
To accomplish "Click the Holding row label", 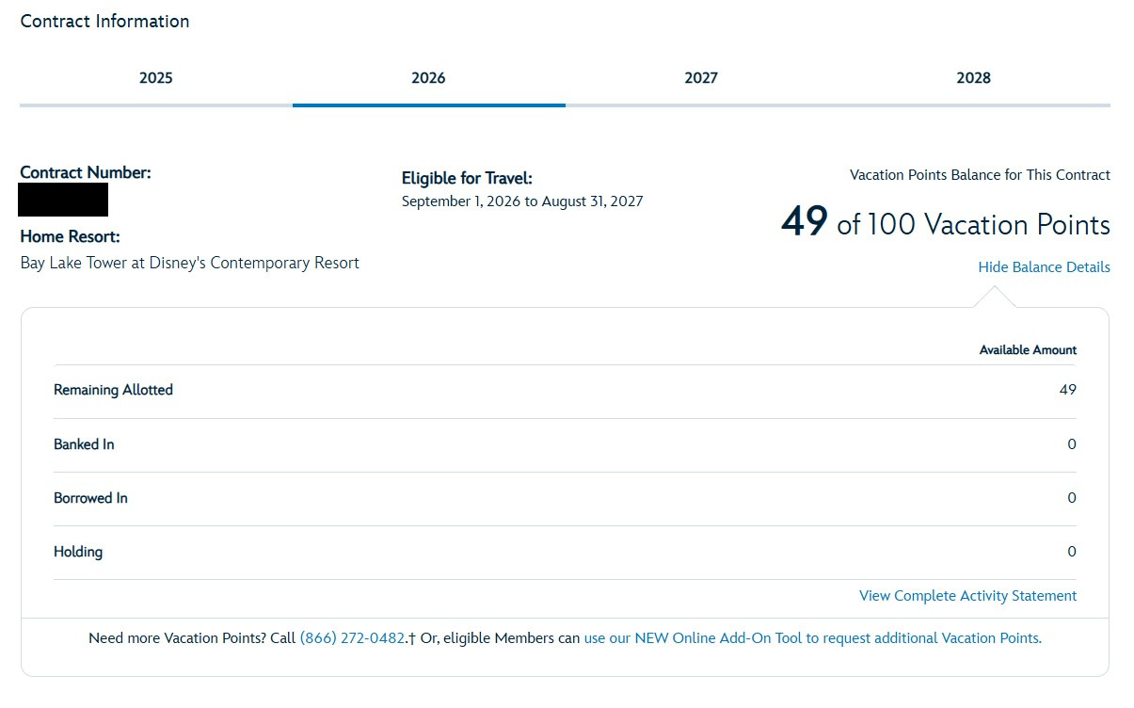I will 78,552.
